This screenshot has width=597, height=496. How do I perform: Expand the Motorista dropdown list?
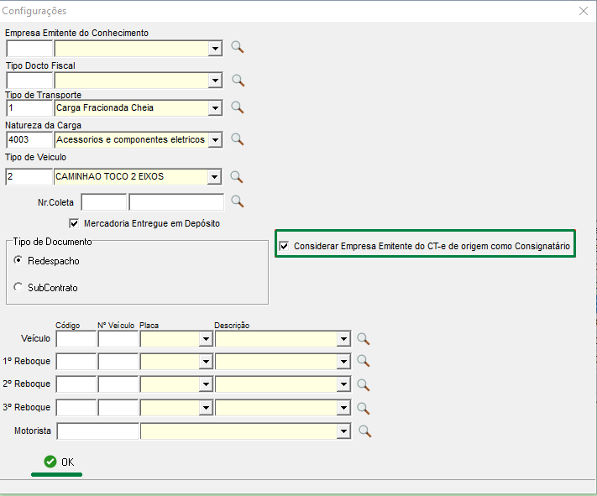pyautogui.click(x=343, y=431)
